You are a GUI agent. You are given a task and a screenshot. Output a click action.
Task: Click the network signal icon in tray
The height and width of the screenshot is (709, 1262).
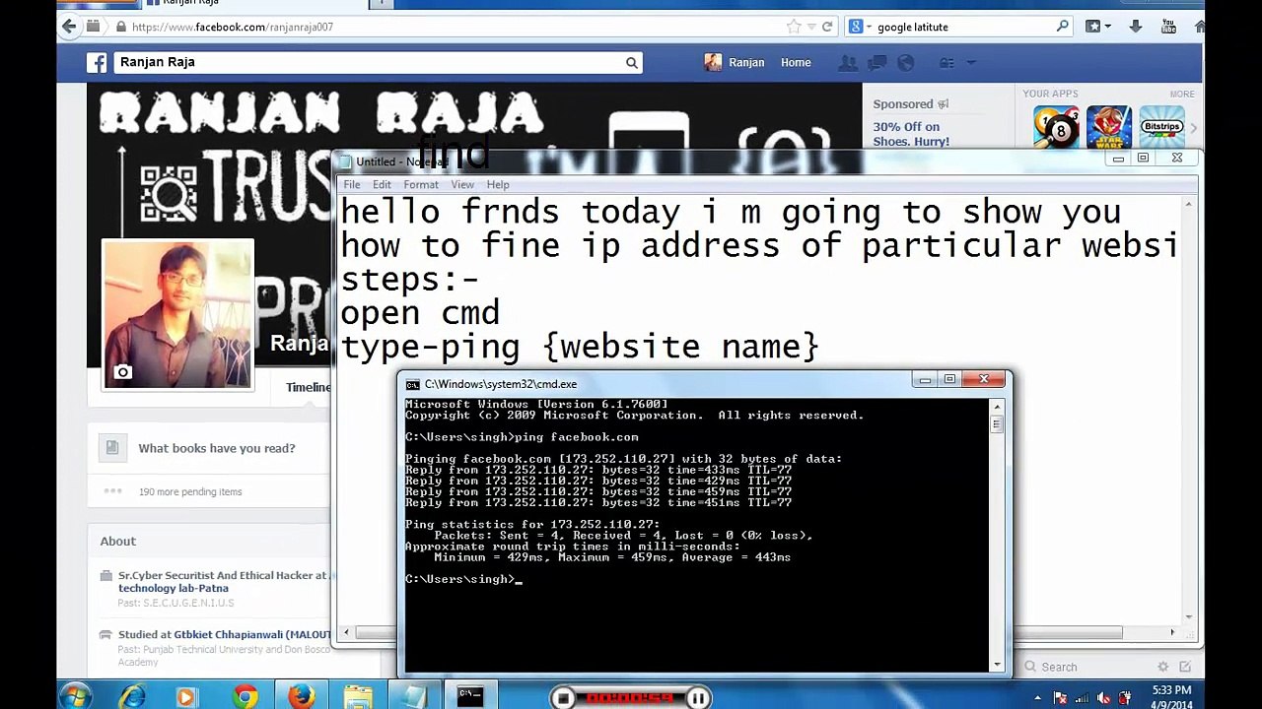pyautogui.click(x=1083, y=698)
